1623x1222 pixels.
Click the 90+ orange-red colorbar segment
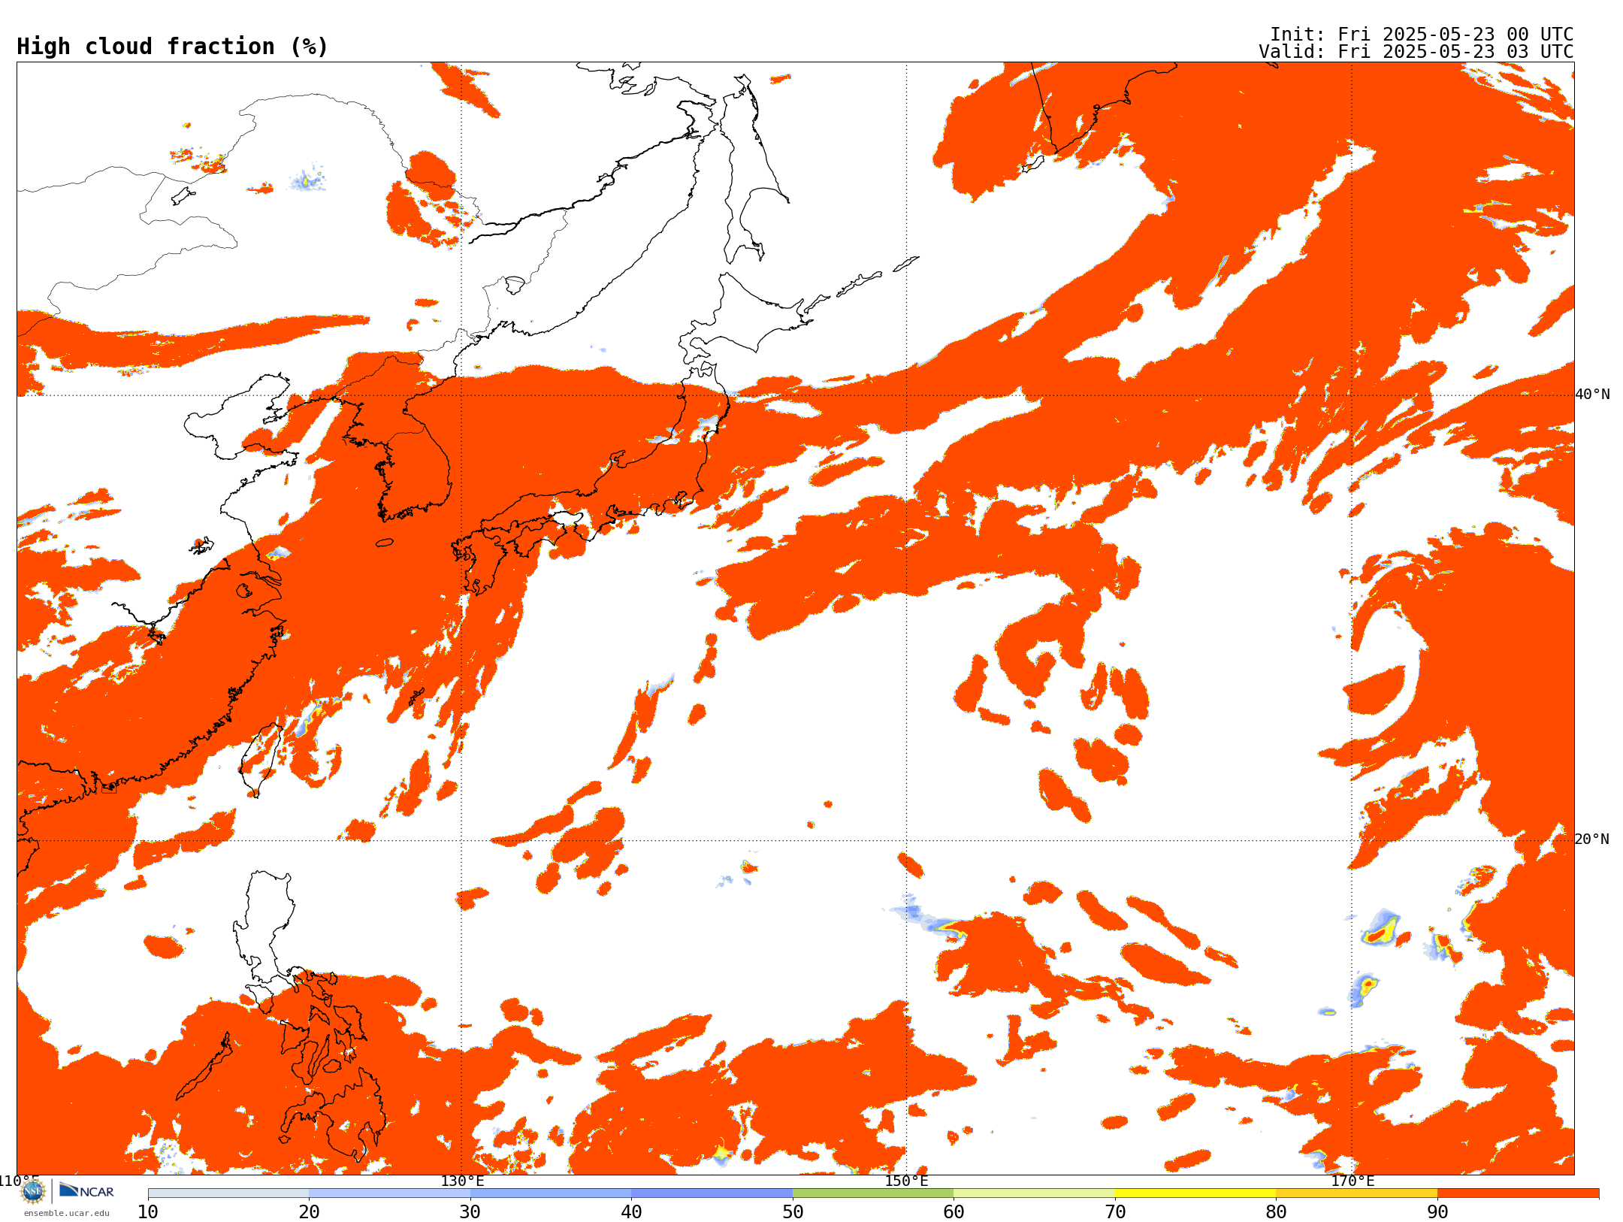click(x=1518, y=1193)
